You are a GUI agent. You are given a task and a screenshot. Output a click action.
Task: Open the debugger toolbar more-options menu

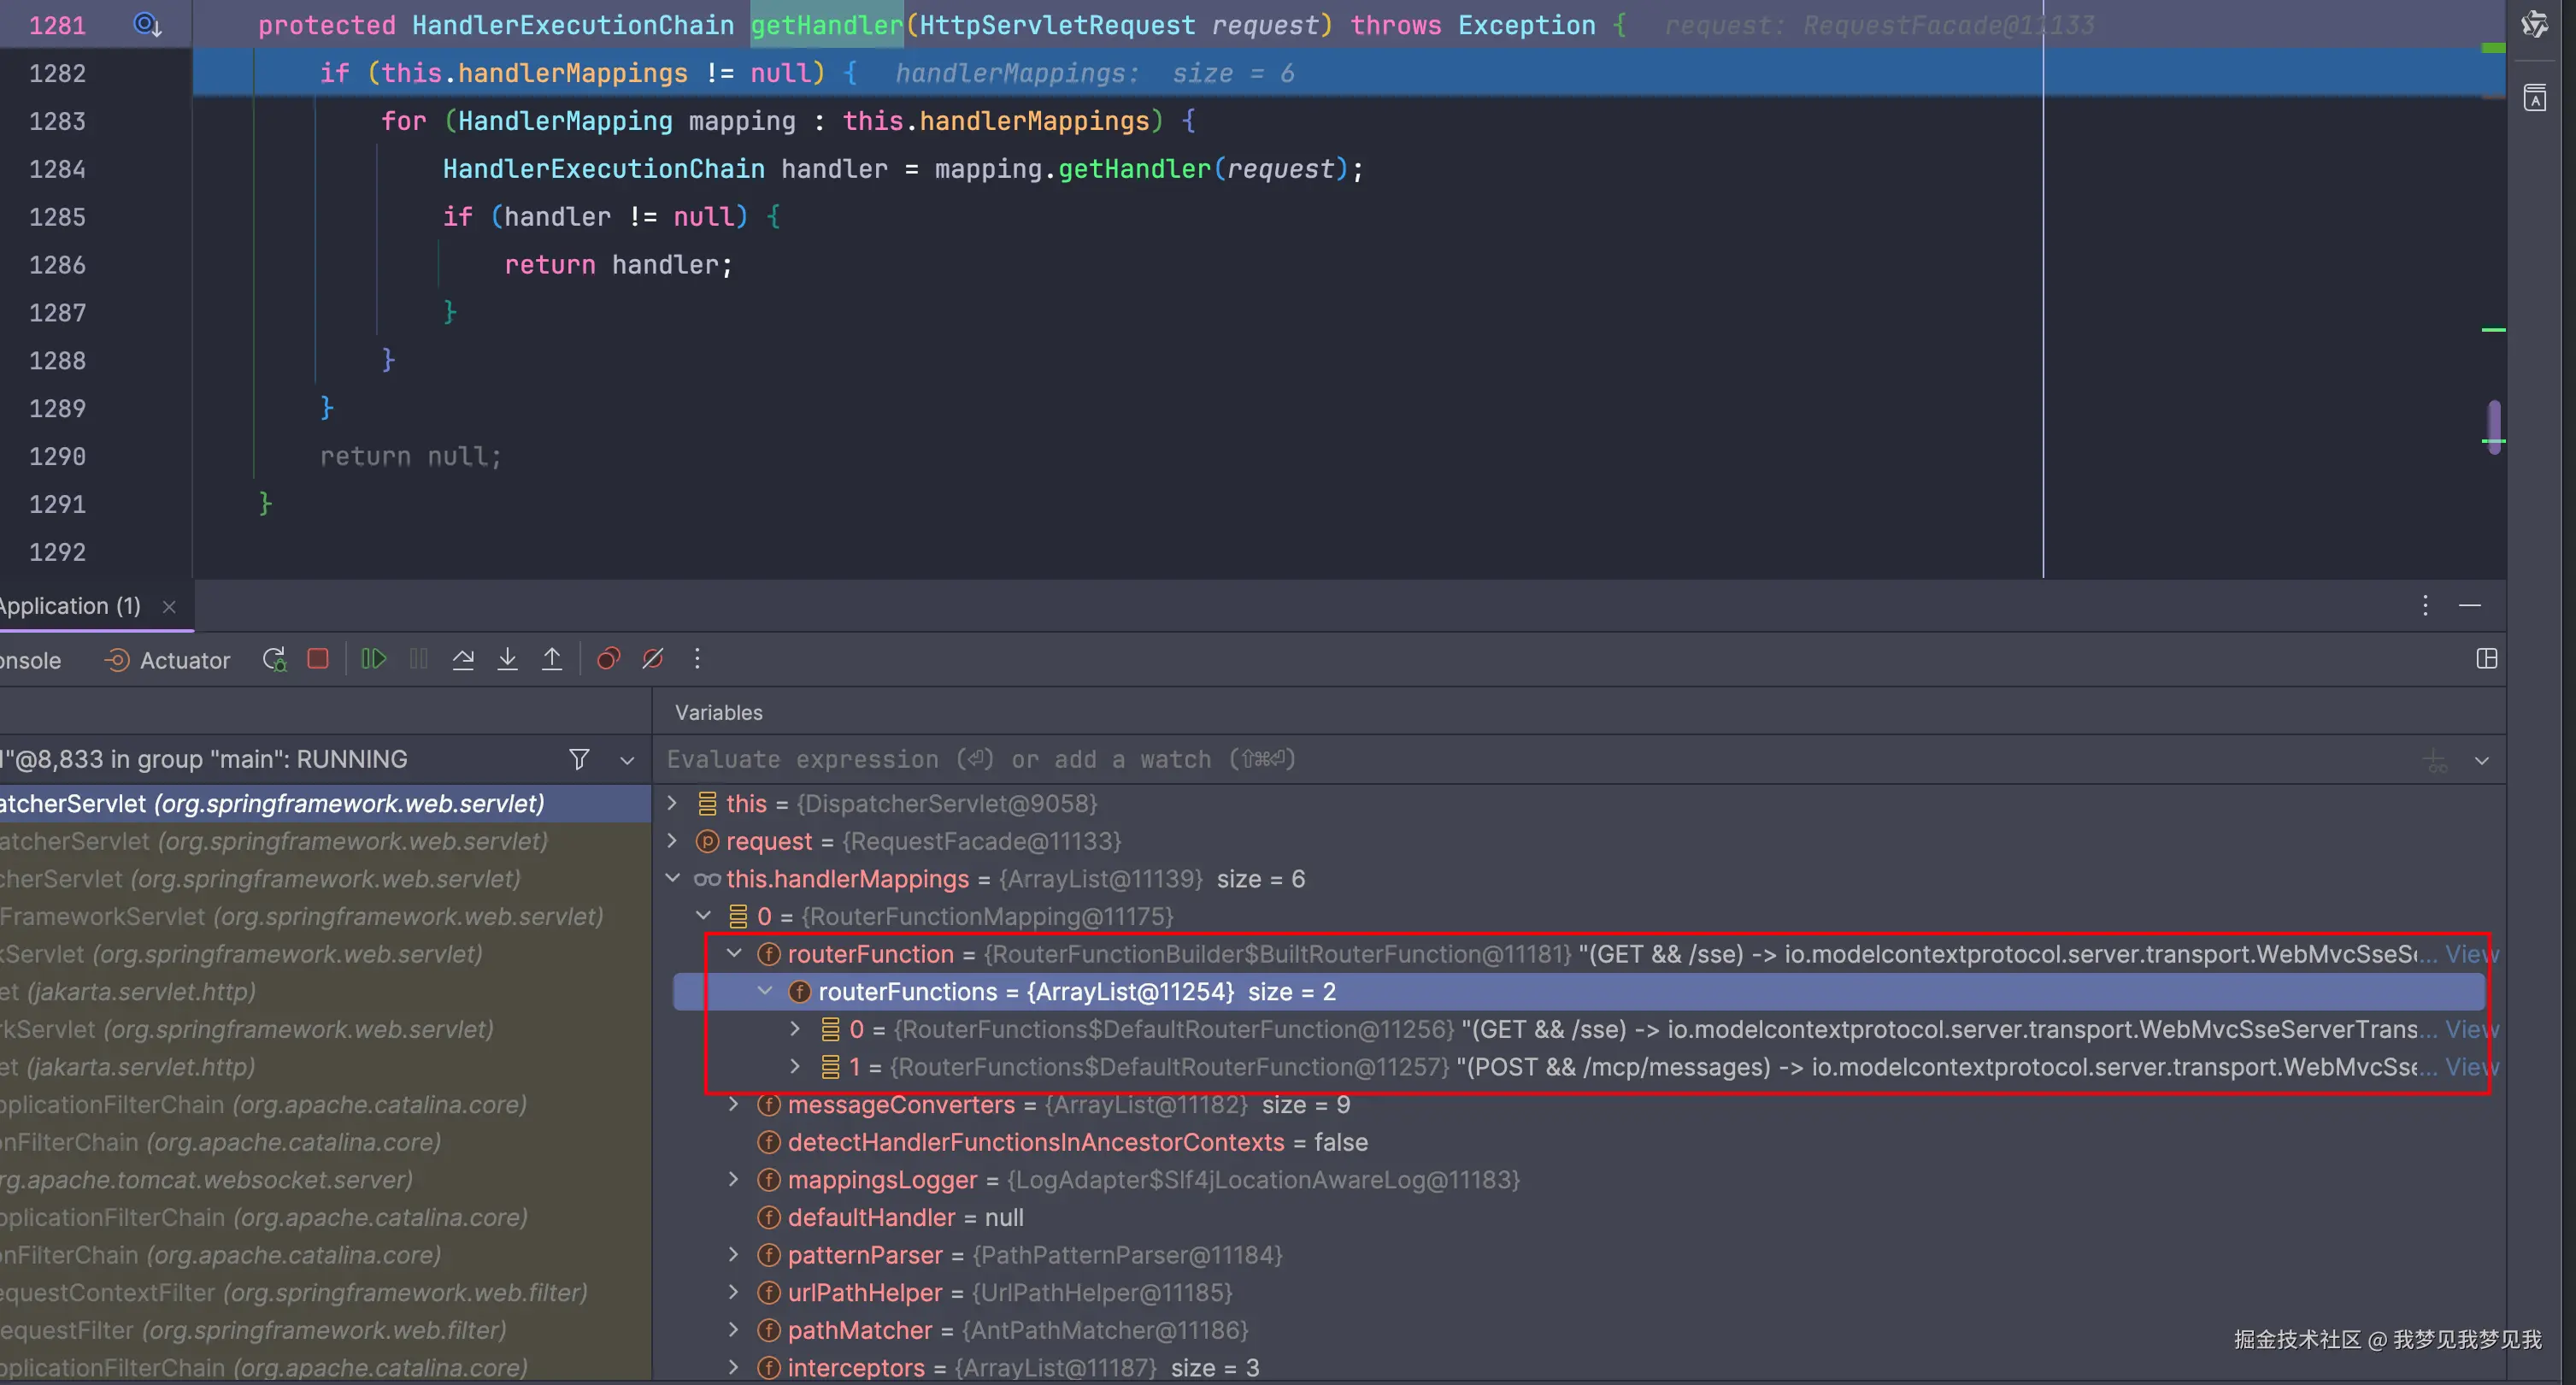697,659
